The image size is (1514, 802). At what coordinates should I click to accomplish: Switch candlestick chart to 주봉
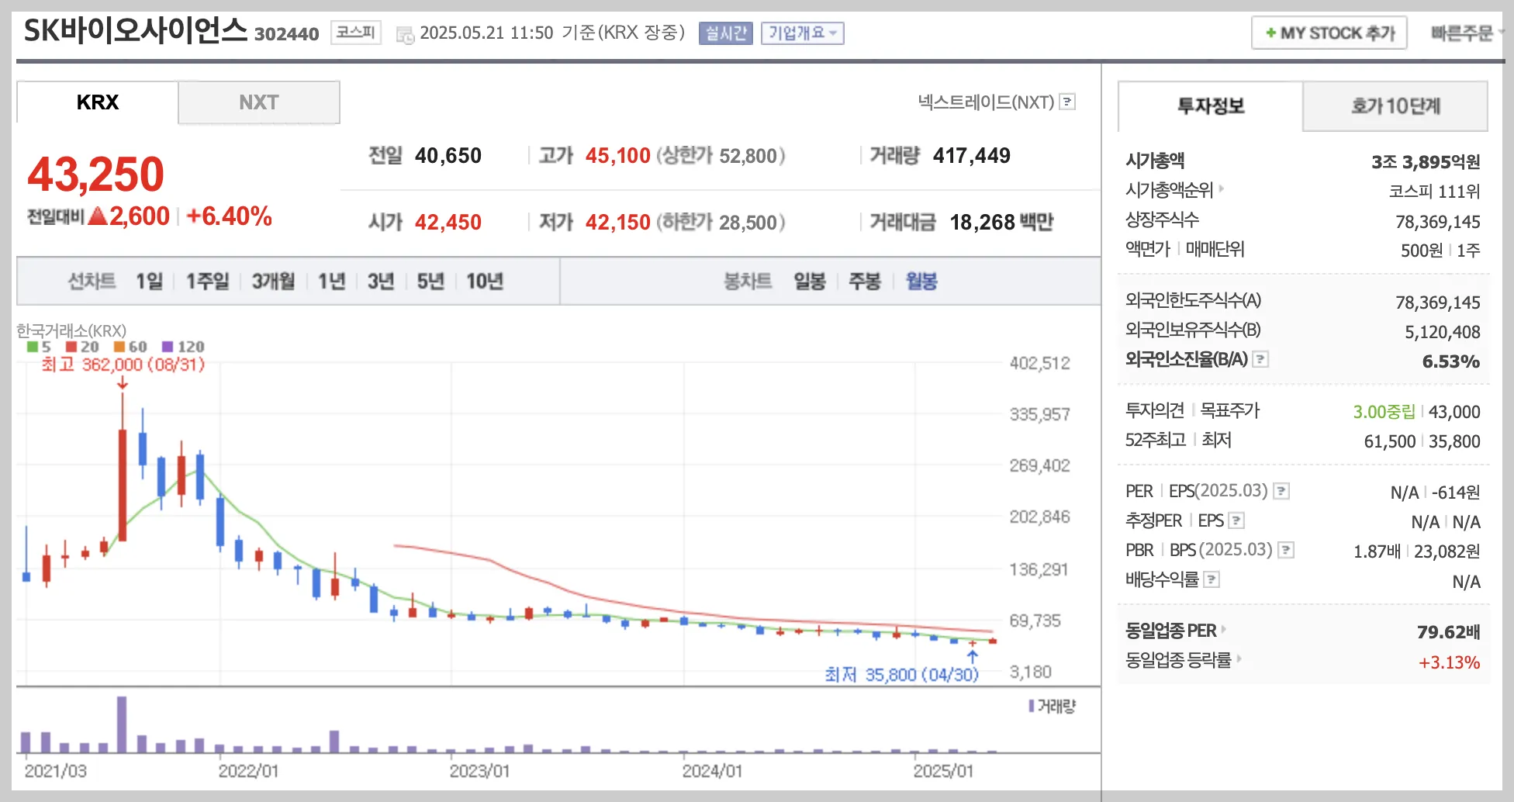point(865,281)
